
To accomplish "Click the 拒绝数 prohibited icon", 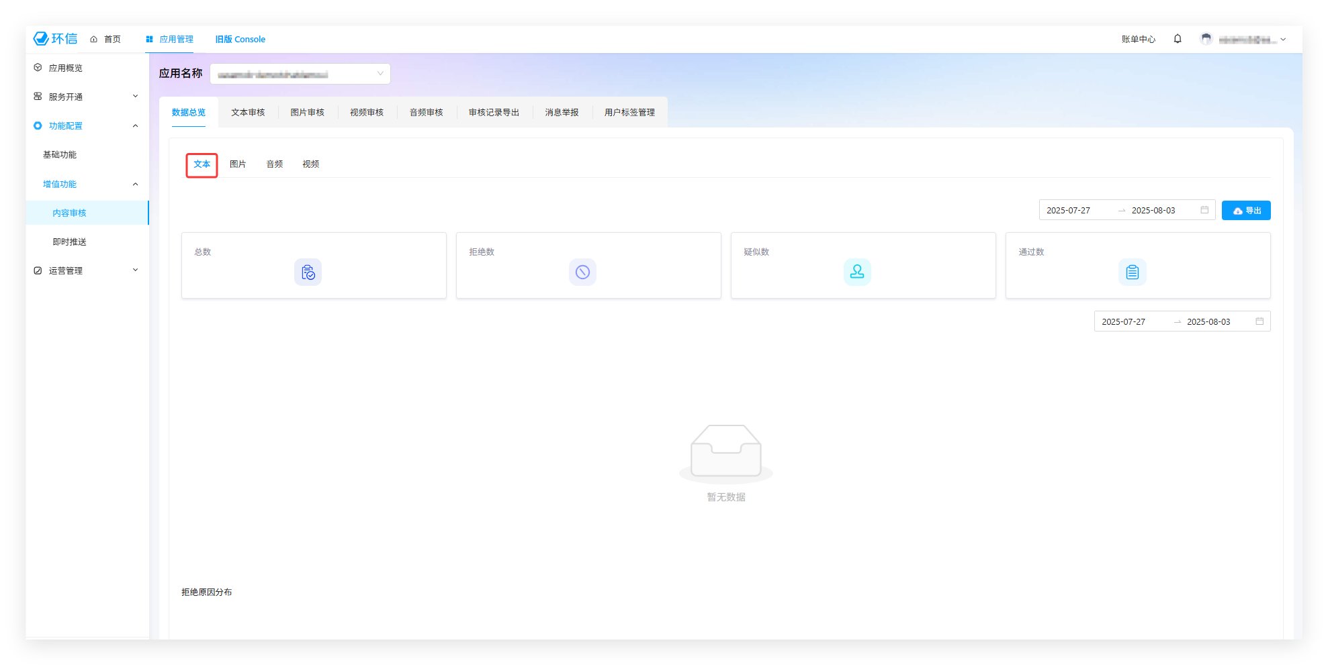I will click(x=582, y=272).
